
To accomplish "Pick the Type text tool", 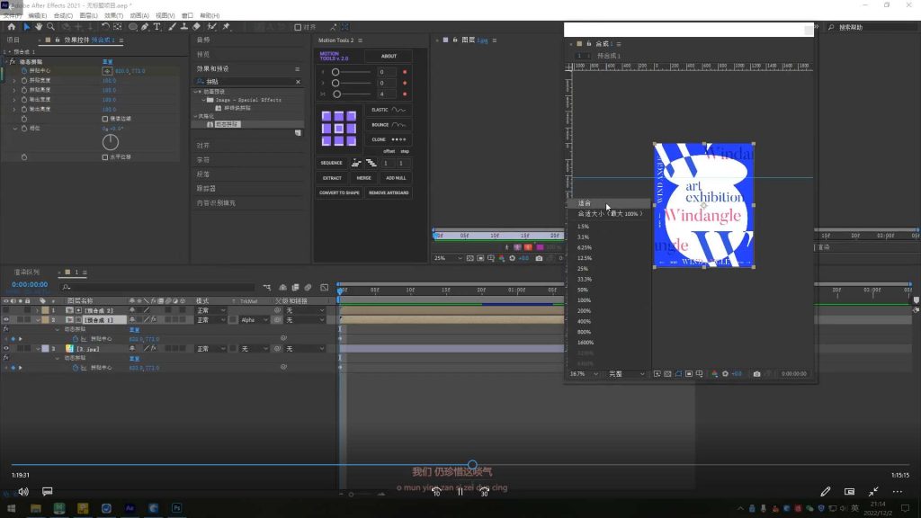I will coord(158,27).
